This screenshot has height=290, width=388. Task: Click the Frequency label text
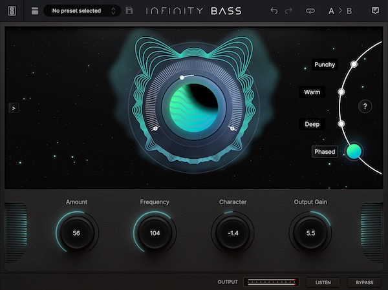coord(155,202)
